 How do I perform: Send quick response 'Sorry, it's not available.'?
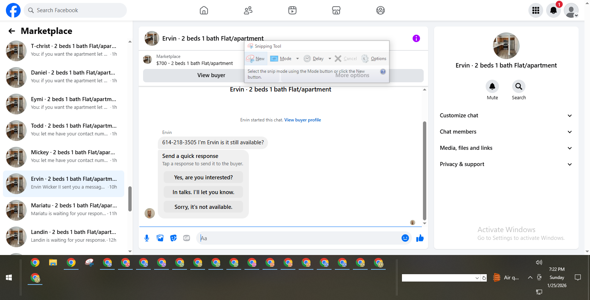pos(203,207)
